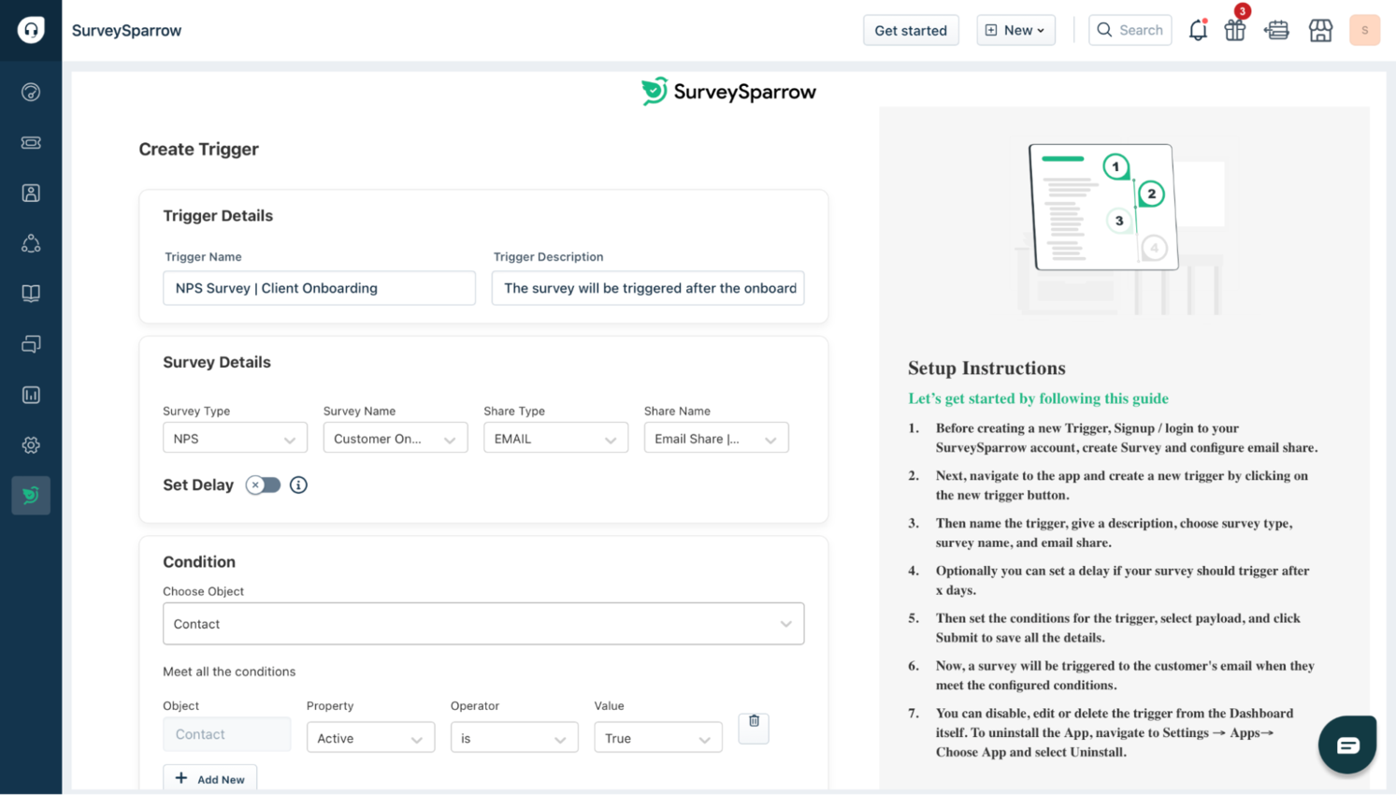Click the disabled Object Contact field
This screenshot has height=795, width=1396.
point(226,734)
